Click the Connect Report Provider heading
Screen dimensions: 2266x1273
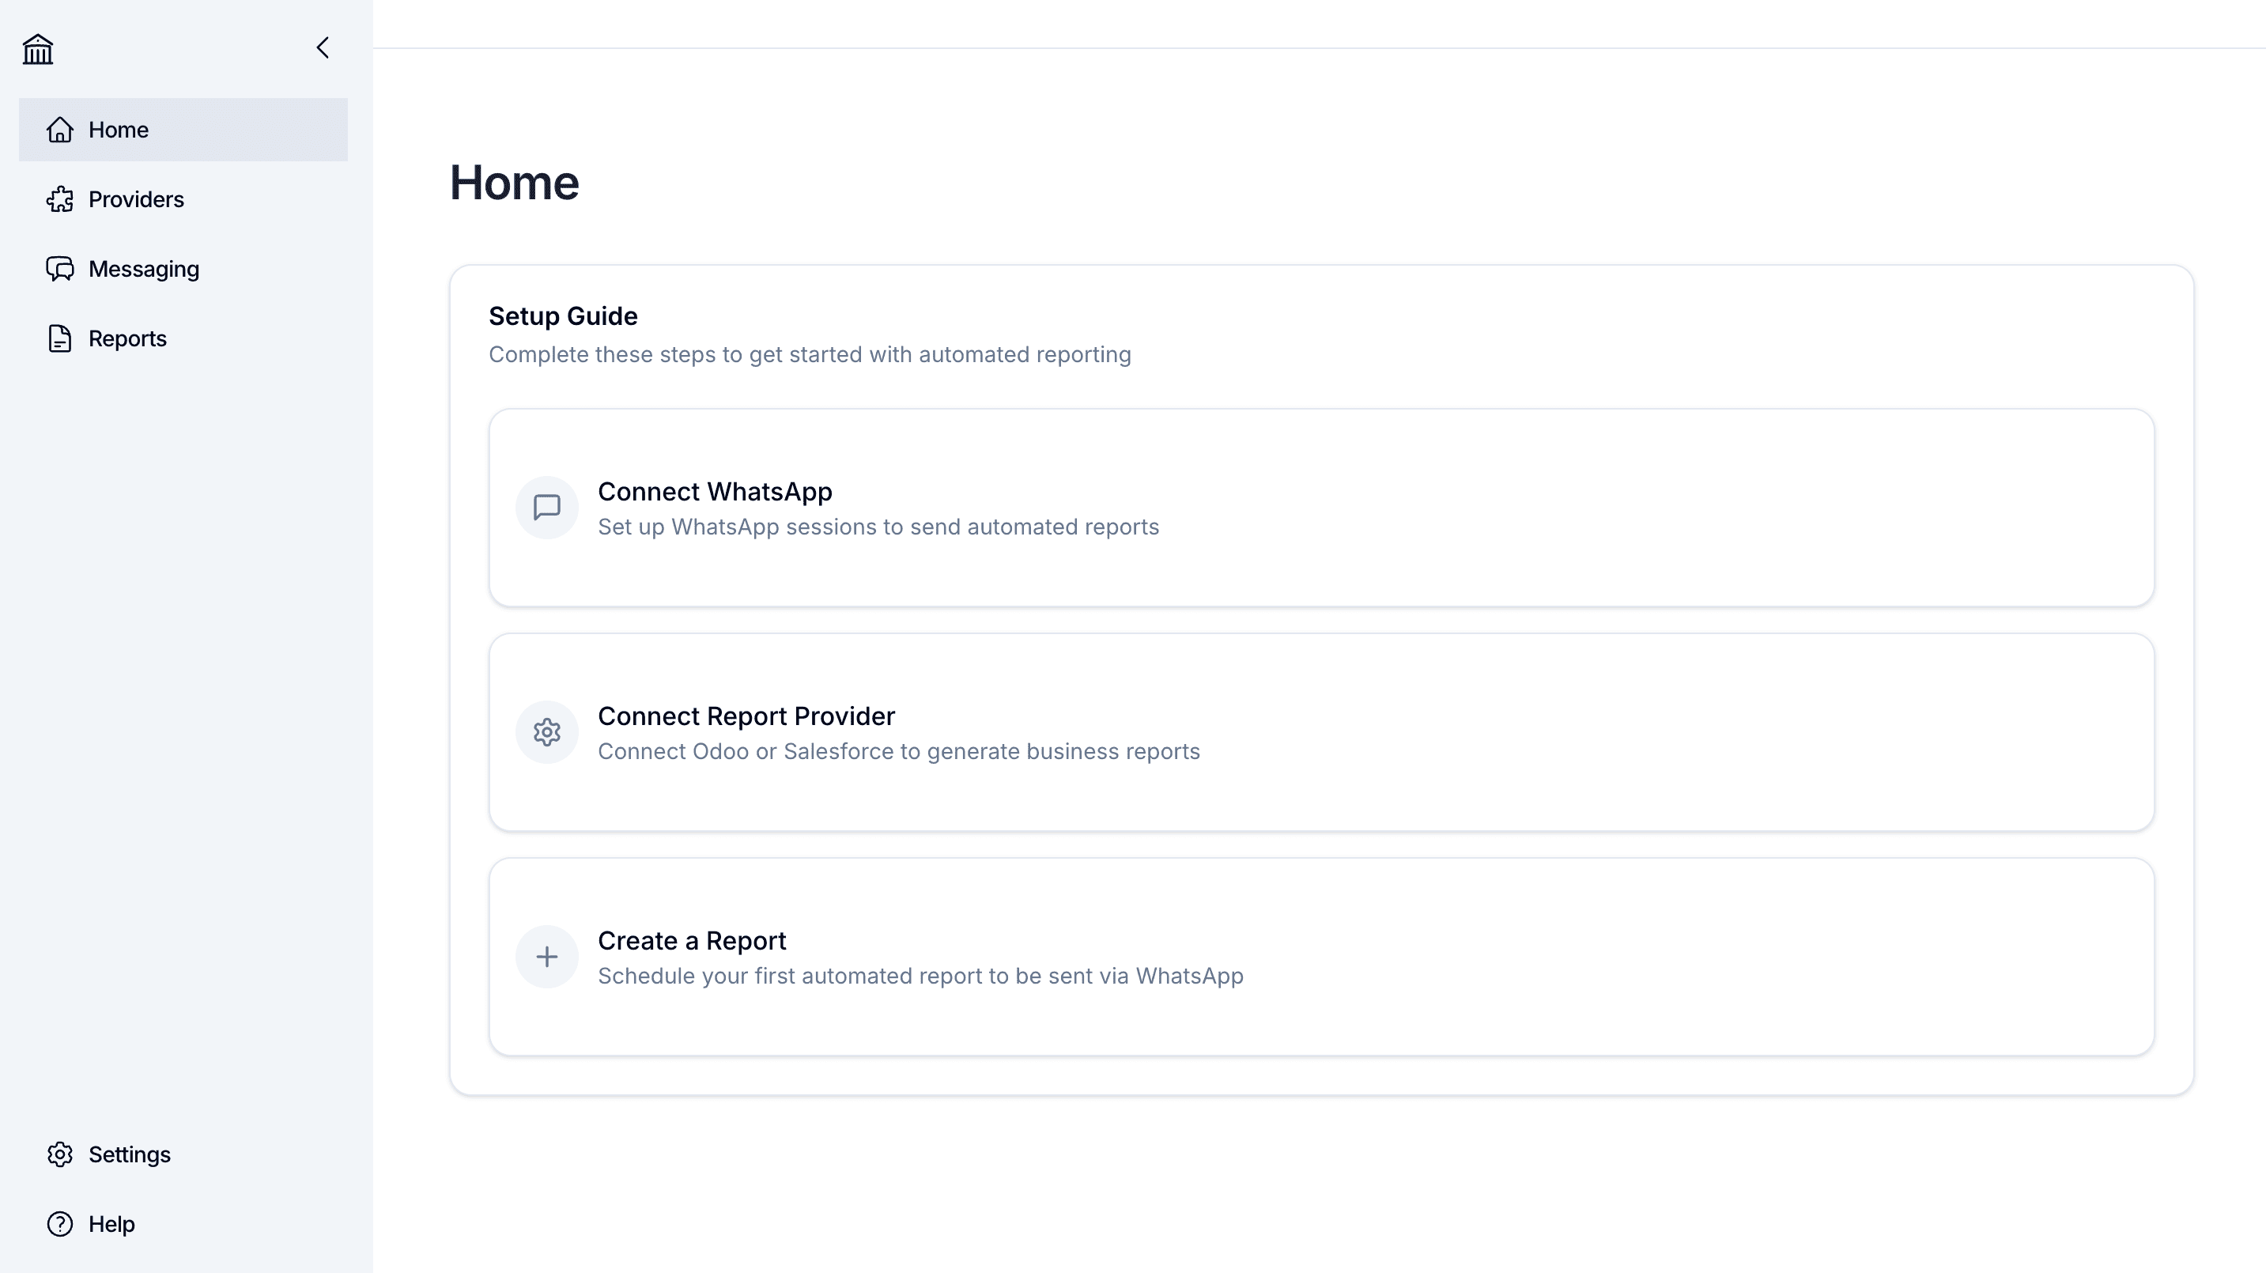(746, 716)
